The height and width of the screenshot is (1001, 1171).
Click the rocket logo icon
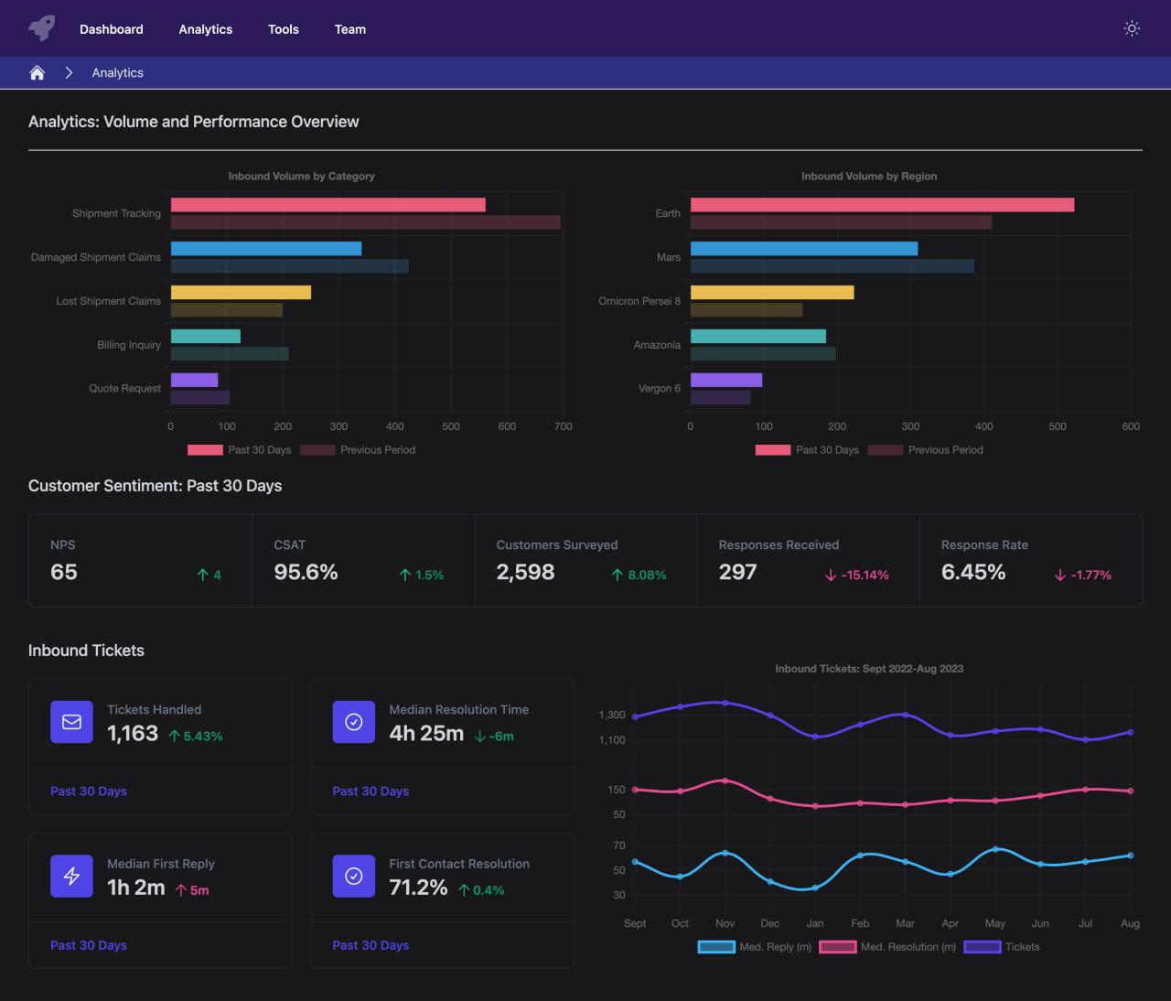[41, 28]
